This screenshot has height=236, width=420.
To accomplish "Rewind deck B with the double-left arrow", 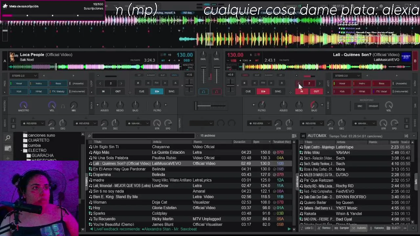I will 254,83.
